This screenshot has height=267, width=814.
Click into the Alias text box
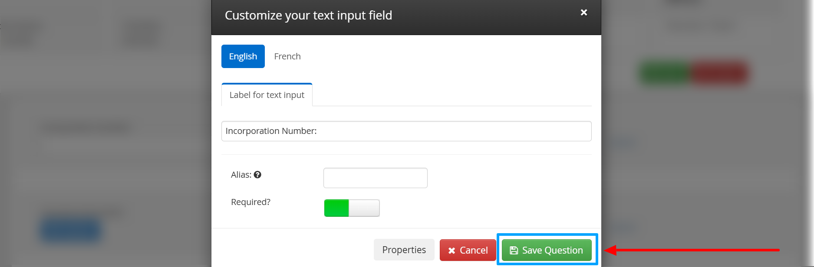[x=376, y=178]
